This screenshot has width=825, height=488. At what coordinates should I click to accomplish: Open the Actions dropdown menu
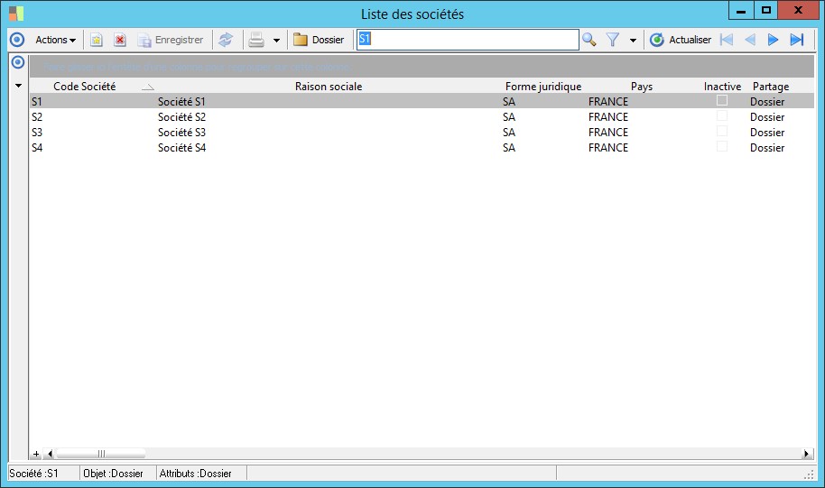click(x=55, y=40)
